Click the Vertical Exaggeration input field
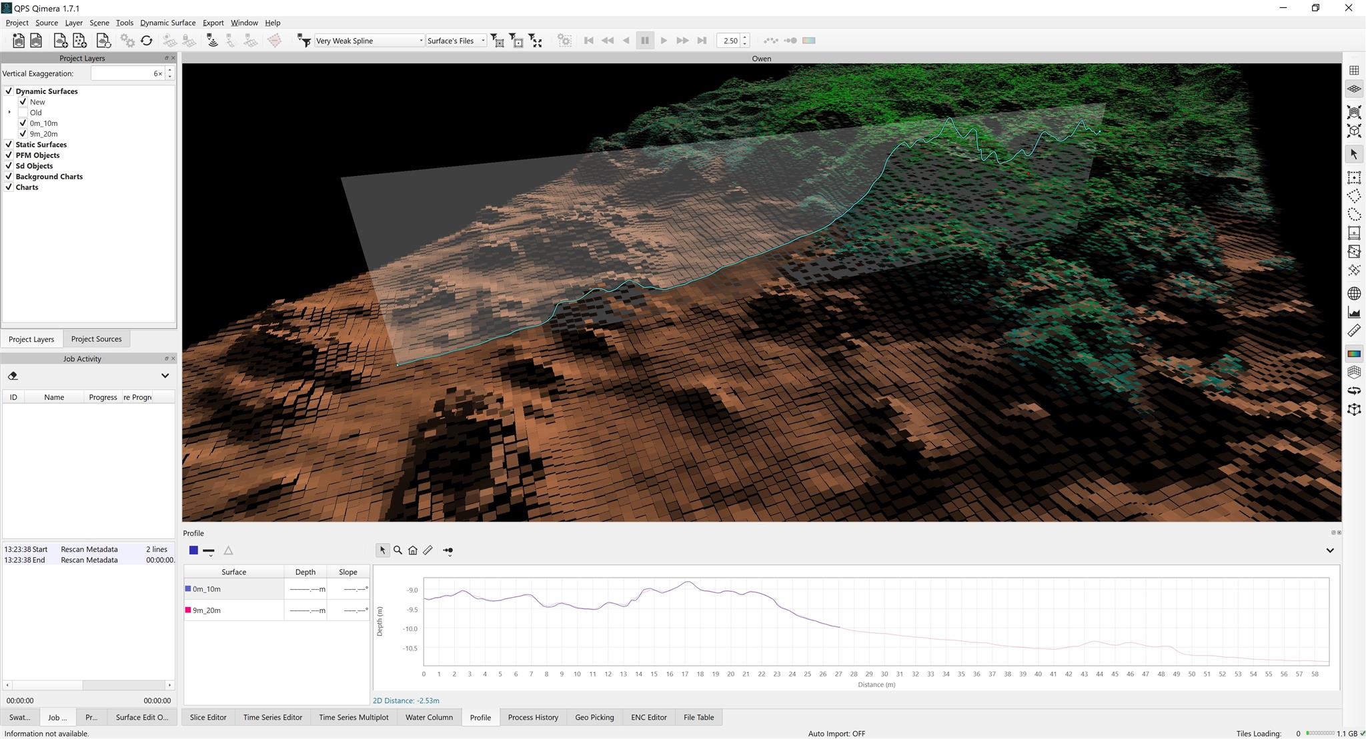 [127, 74]
